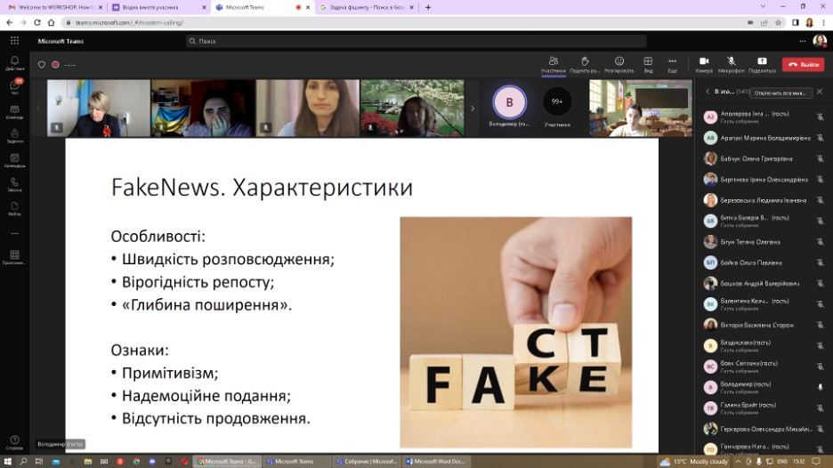Close the Microsoft Teams browser tab
The height and width of the screenshot is (468, 833).
point(308,7)
